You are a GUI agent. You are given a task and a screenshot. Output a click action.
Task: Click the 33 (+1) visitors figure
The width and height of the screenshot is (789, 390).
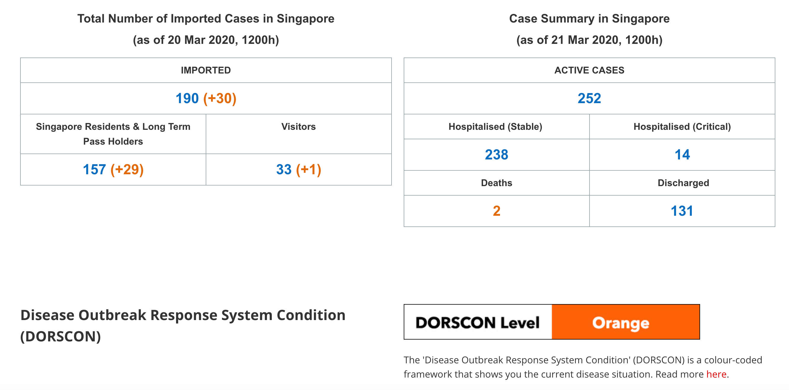pyautogui.click(x=298, y=170)
